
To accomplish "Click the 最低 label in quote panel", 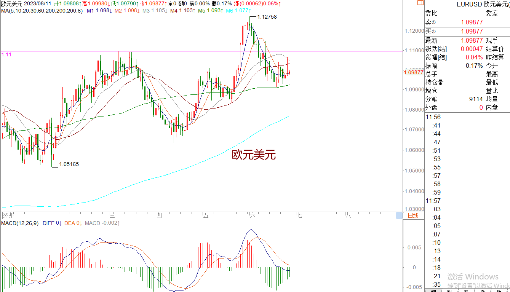I will pyautogui.click(x=492, y=83).
